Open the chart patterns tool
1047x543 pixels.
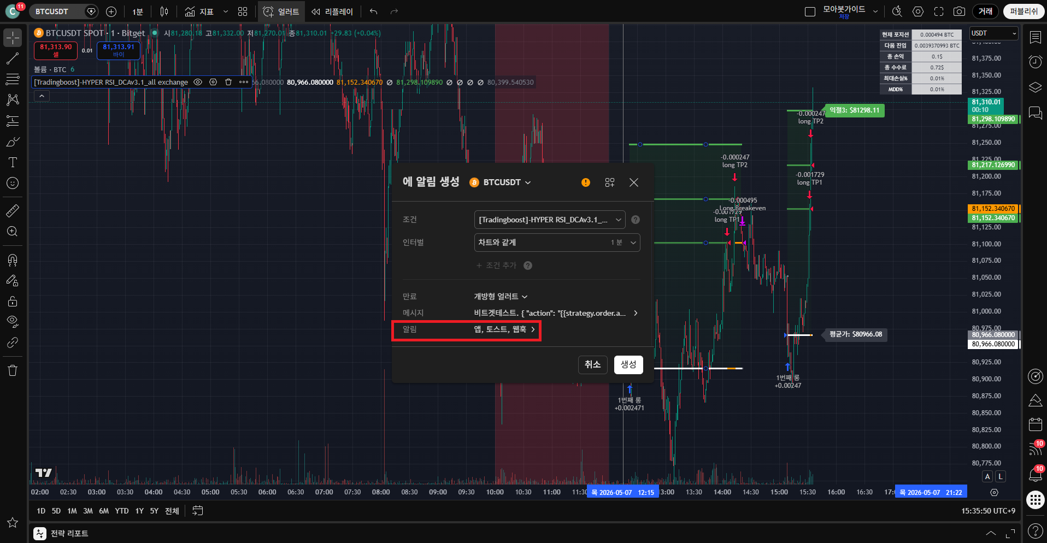coord(13,100)
